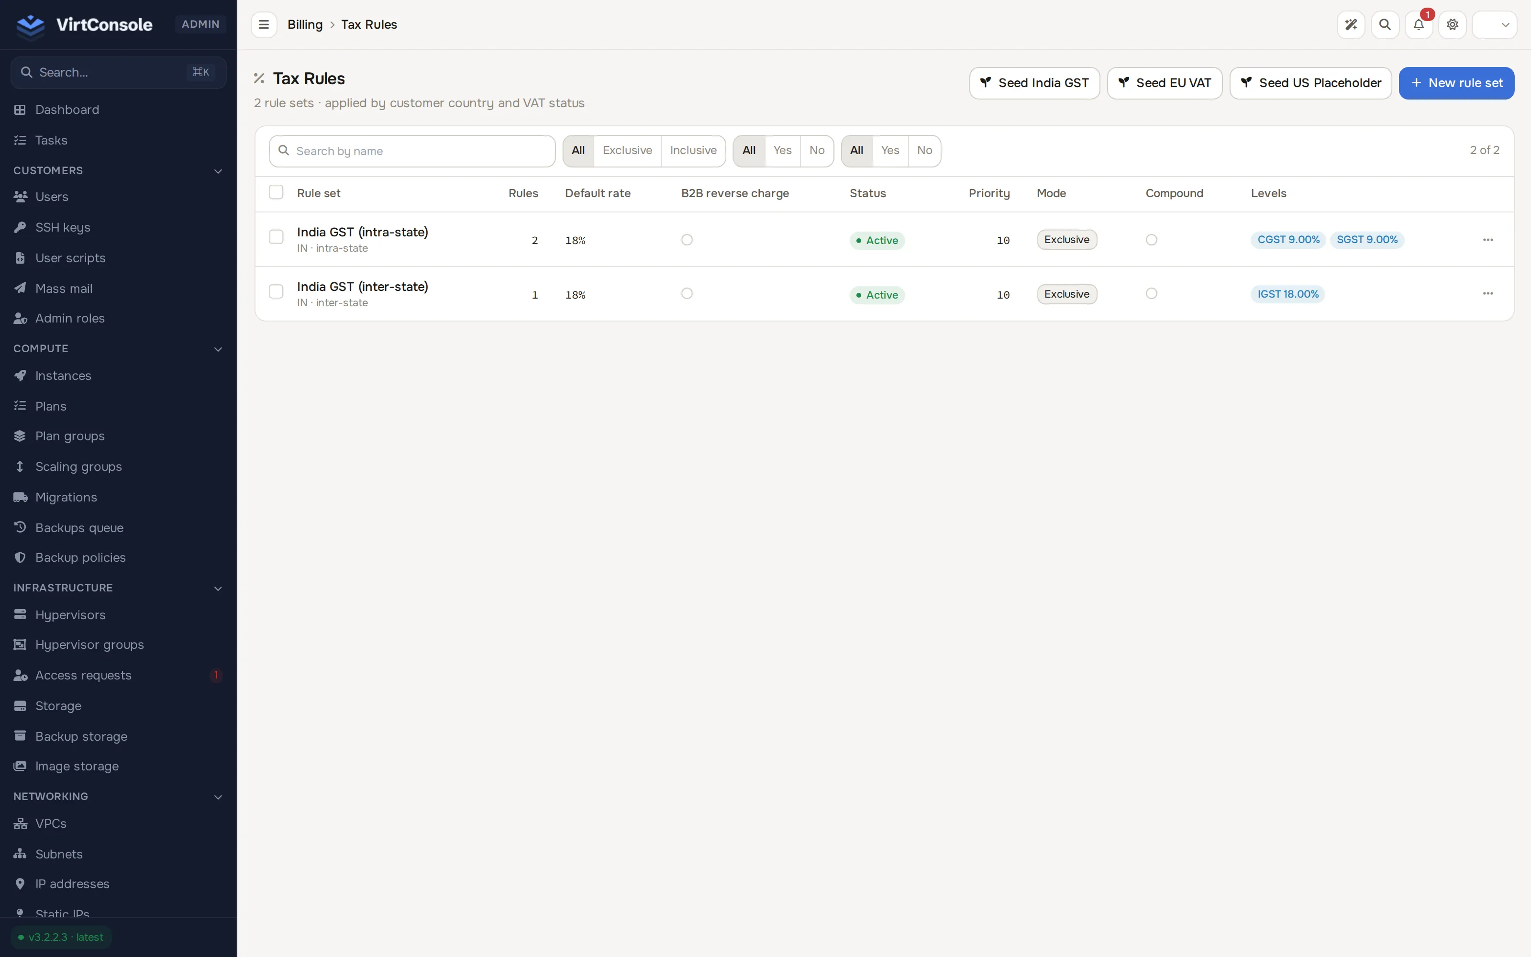This screenshot has width=1531, height=957.
Task: Open the user account dropdown
Action: coord(1494,25)
